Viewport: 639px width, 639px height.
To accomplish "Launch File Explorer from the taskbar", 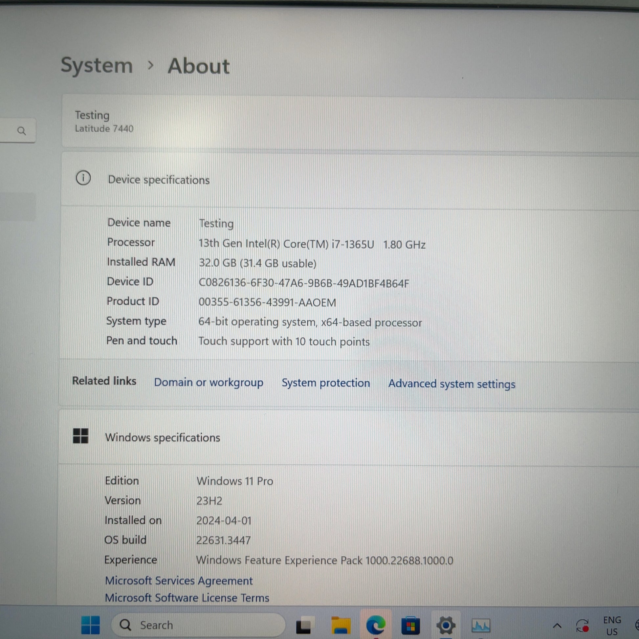I will [x=341, y=625].
